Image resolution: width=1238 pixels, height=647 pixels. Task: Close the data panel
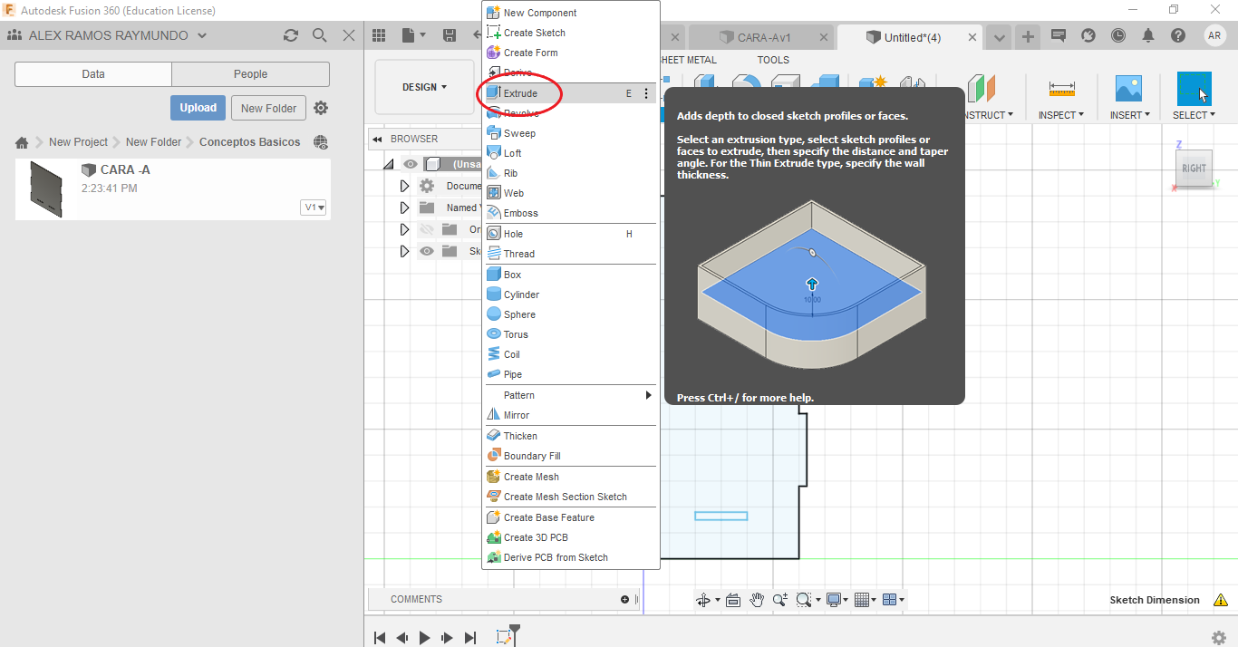tap(349, 35)
